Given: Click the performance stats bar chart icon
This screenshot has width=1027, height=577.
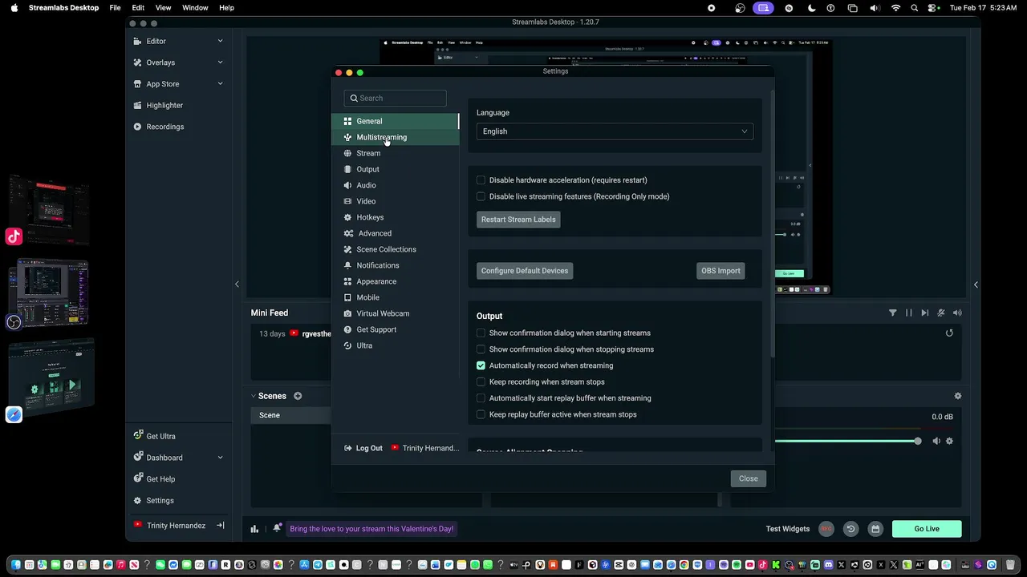Looking at the screenshot, I should click(x=254, y=529).
